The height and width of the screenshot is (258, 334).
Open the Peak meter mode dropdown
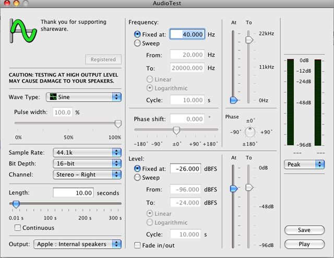coord(304,164)
